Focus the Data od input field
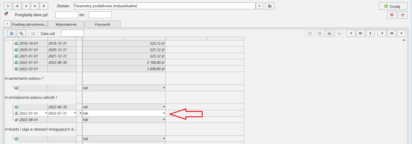The height and width of the screenshot is (144, 412). coord(72,33)
